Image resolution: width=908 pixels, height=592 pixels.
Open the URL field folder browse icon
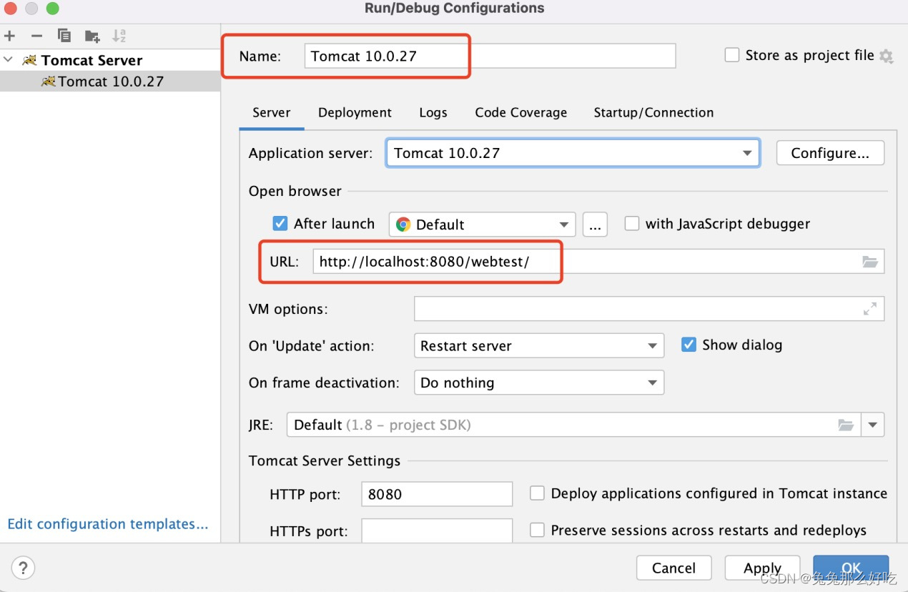(870, 262)
